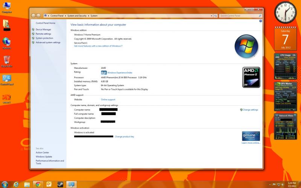The width and height of the screenshot is (301, 188).
Task: Open Action Center under See also
Action: pos(42,153)
